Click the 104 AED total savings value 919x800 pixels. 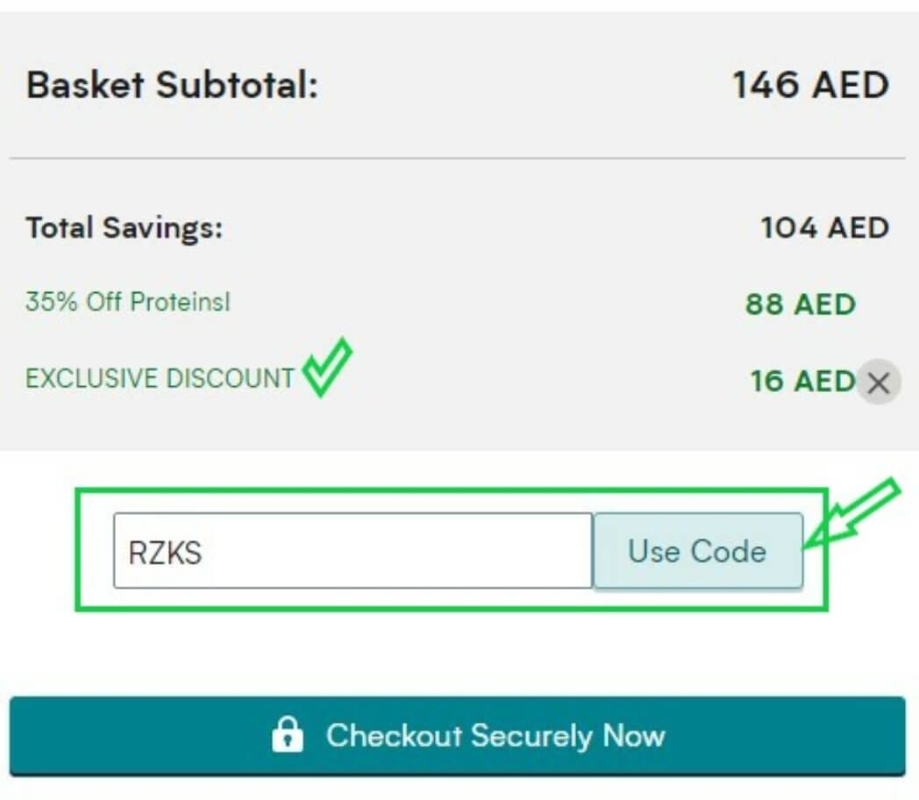824,227
